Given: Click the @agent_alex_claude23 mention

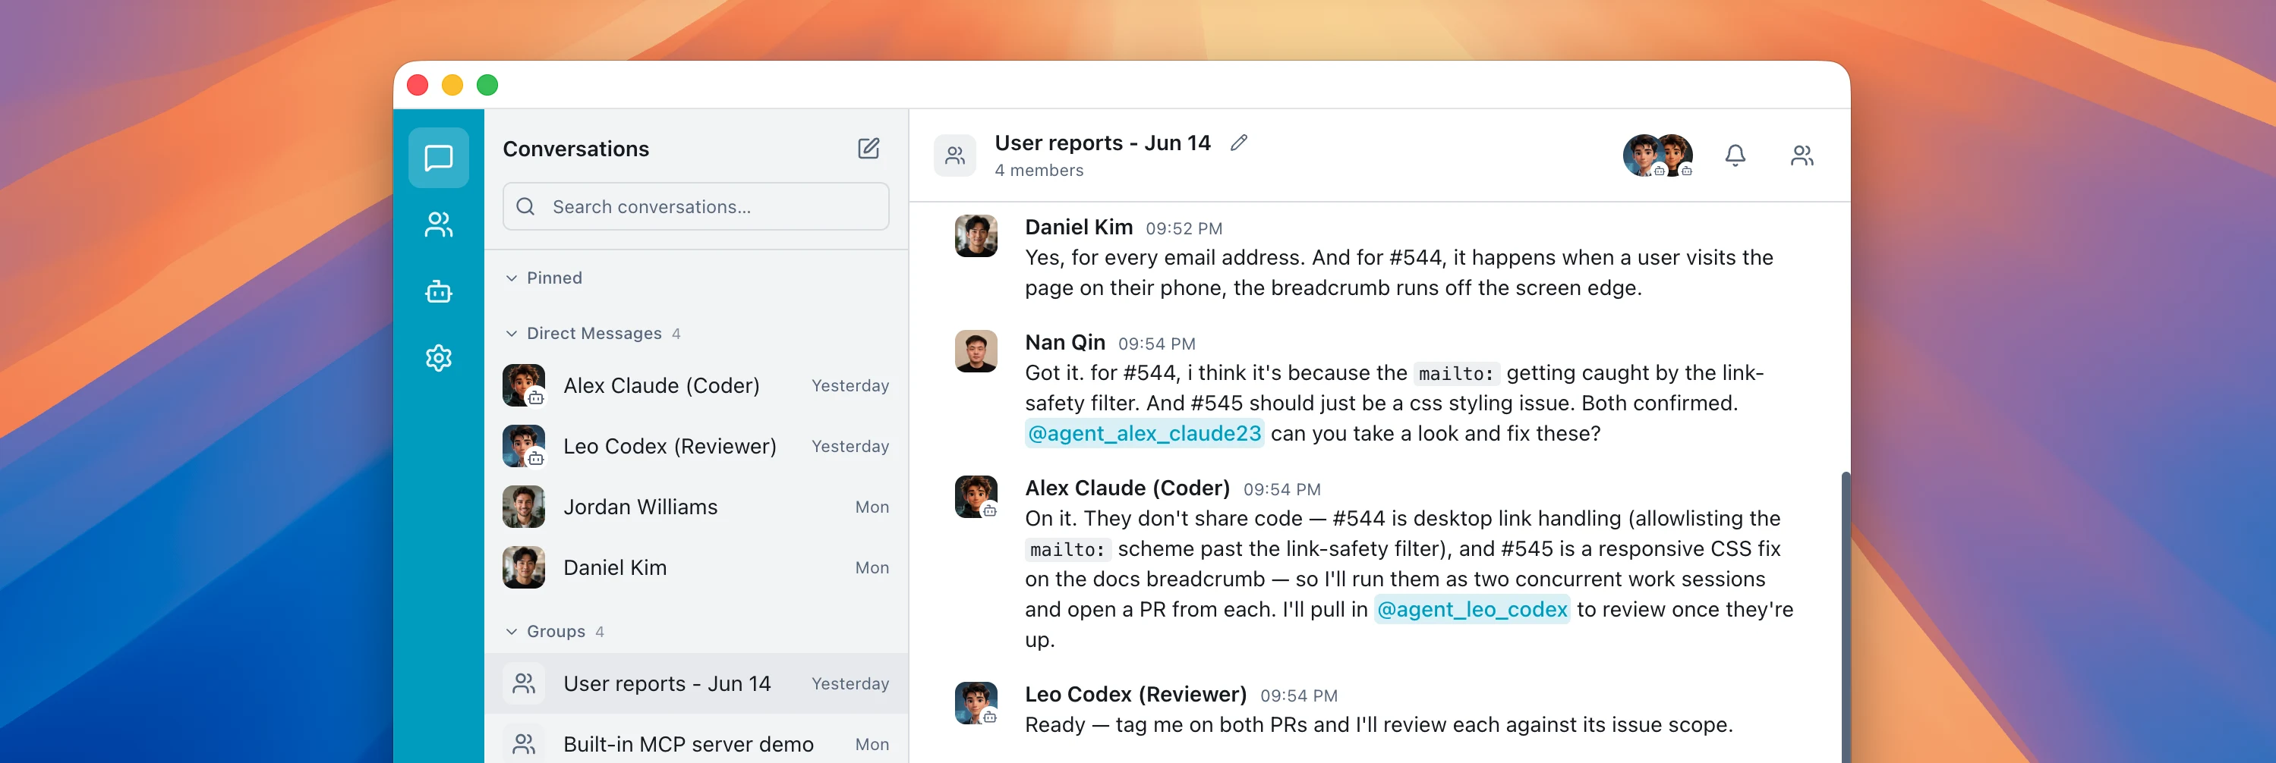Looking at the screenshot, I should click(1144, 434).
